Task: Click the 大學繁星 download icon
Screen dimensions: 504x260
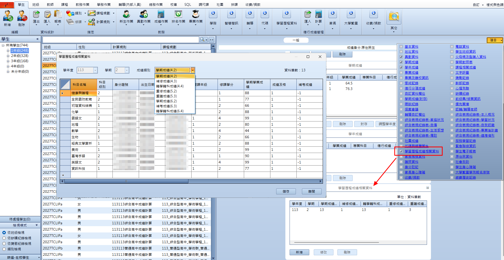Action: pyautogui.click(x=351, y=14)
